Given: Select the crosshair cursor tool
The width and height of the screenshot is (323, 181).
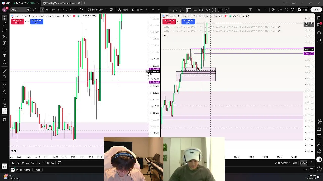Looking at the screenshot, I should tap(4, 18).
